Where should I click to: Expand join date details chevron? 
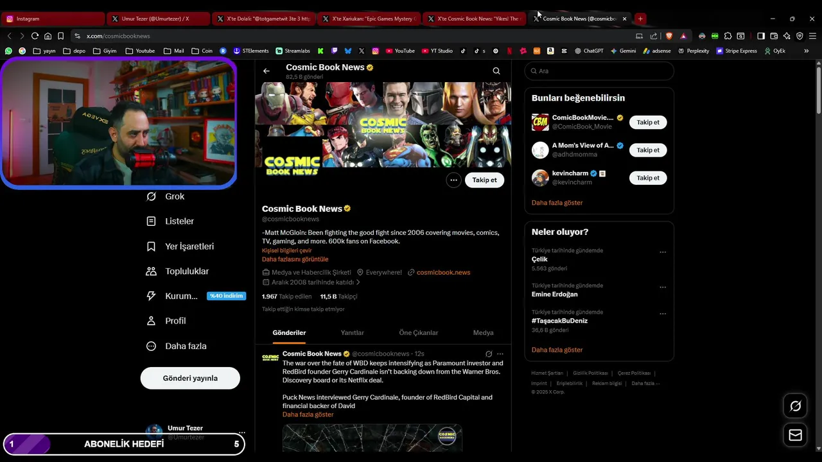[x=358, y=282]
